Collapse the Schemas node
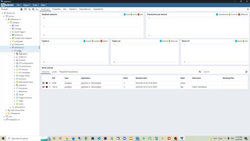The image size is (250, 141). (x=11, y=48)
